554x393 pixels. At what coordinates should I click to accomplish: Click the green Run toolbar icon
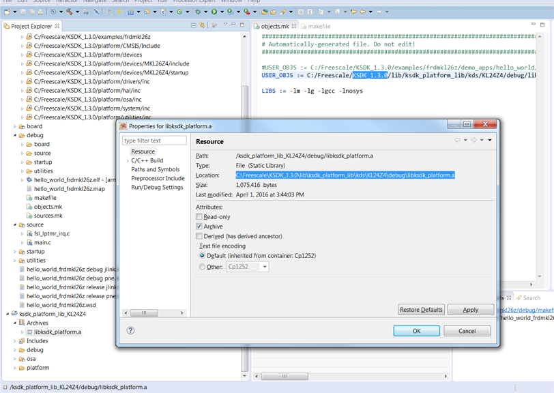coord(214,12)
